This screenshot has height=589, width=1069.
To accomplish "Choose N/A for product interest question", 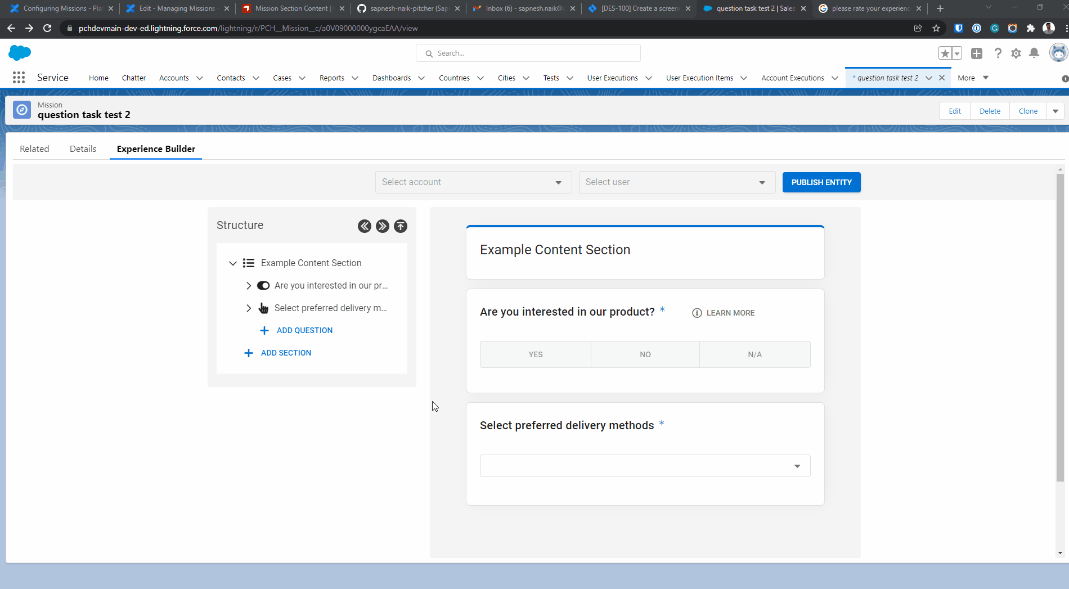I will click(x=754, y=354).
